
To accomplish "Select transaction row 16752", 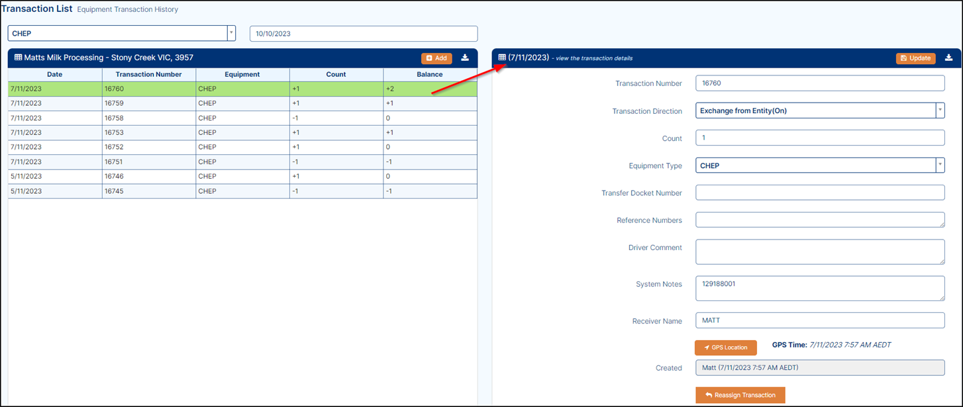I will 242,147.
